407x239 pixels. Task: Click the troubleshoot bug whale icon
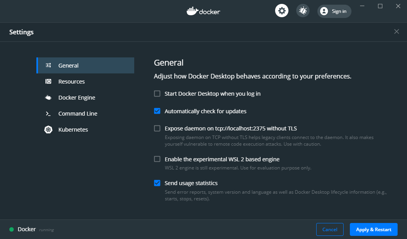302,11
